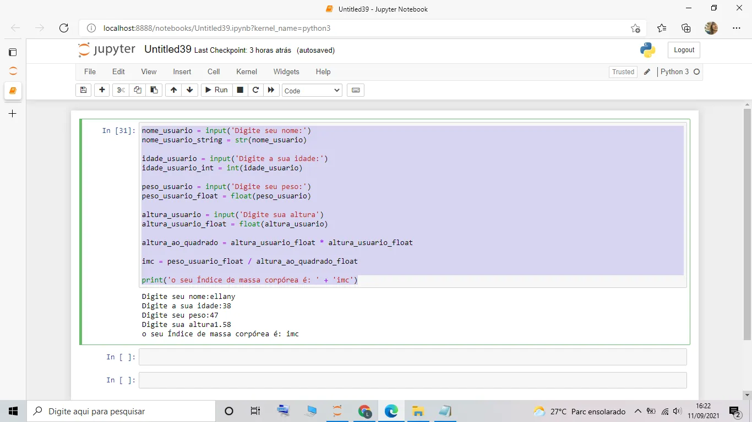
Task: Click the Logout button
Action: point(684,50)
